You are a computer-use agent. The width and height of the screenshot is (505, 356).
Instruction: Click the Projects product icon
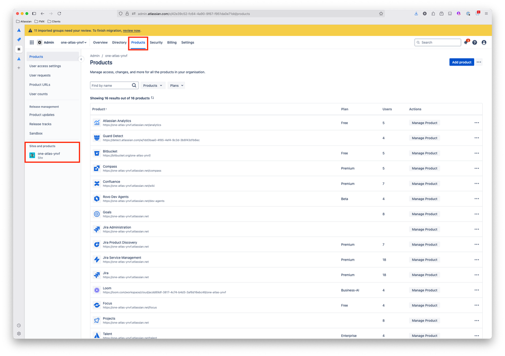(97, 320)
